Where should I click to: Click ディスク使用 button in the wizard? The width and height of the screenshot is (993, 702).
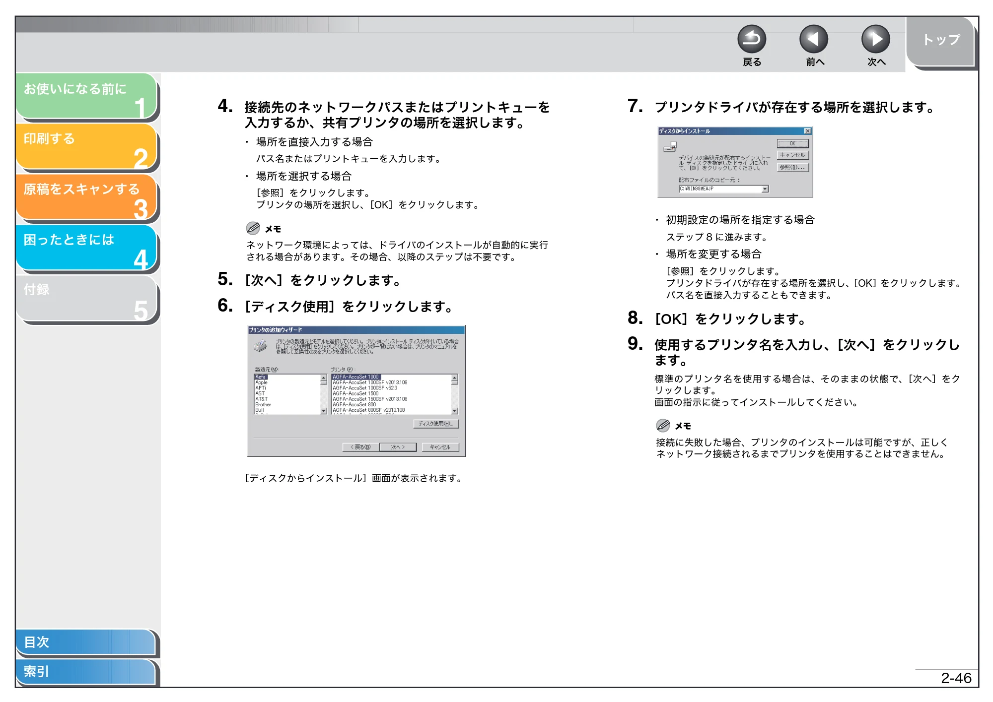(435, 424)
